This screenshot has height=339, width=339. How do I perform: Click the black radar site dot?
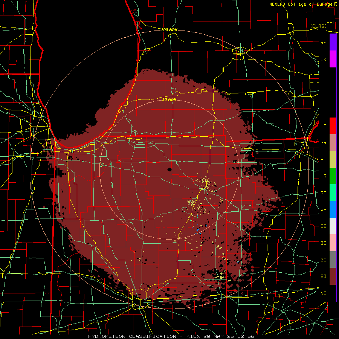pyautogui.click(x=170, y=169)
